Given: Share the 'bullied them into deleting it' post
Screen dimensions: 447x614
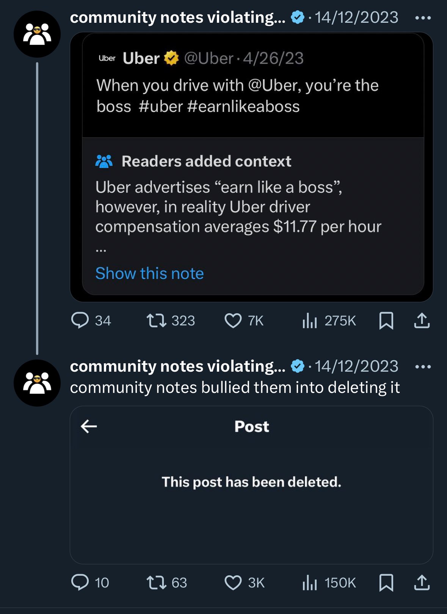Looking at the screenshot, I should pos(422,582).
